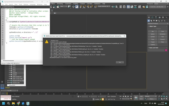Screen dimensions: 169x106
Task: Select the Lights category icon
Action: (x=154, y=21)
